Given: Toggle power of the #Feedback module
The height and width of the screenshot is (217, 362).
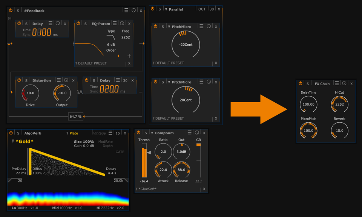Looking at the screenshot, I should (x=11, y=11).
